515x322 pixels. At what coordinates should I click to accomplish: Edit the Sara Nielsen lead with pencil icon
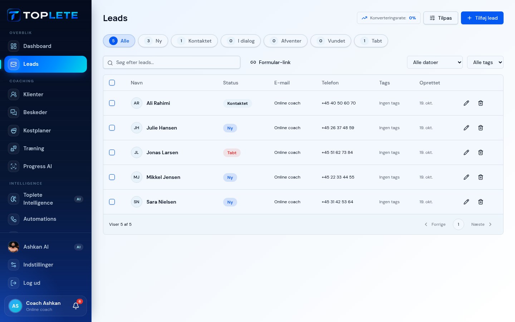click(x=466, y=202)
